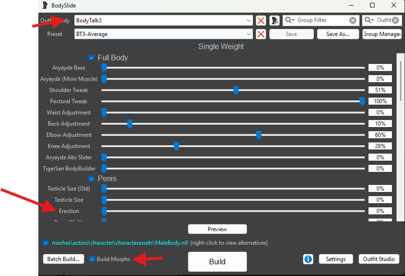Disable the Build Morphs checkbox

click(92, 259)
